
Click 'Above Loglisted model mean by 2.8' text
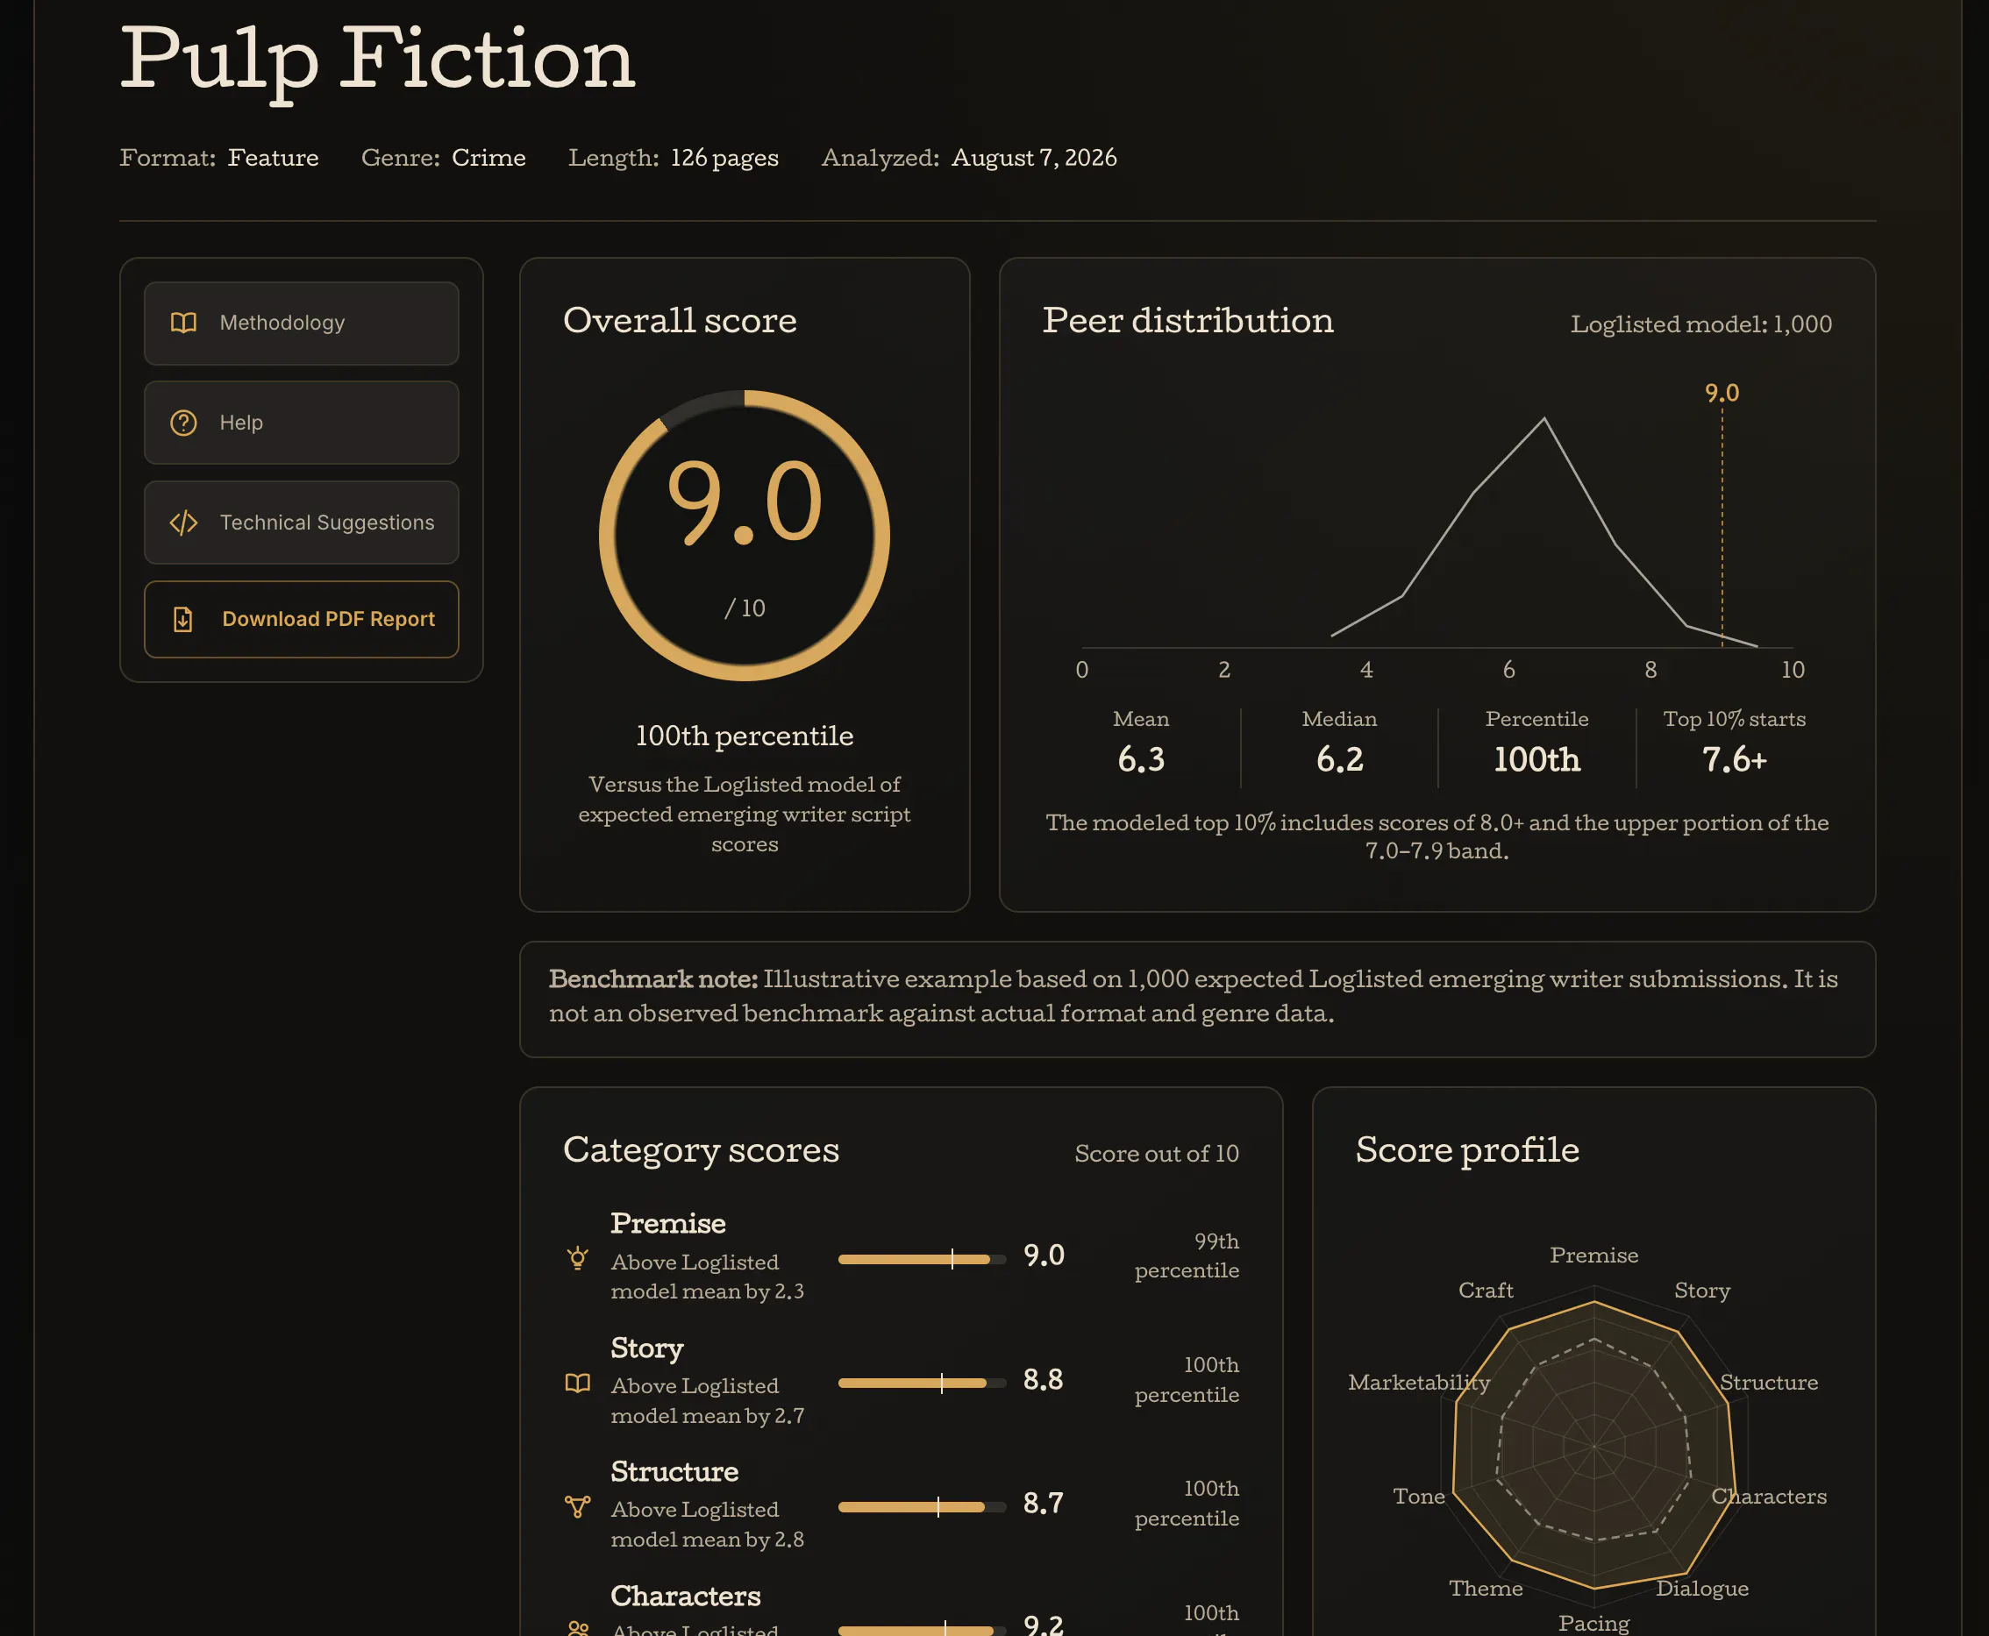[707, 1524]
